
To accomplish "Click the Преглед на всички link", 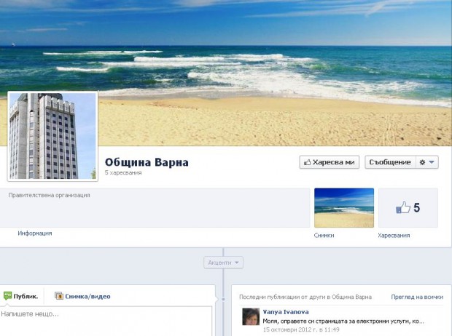I will 417,297.
